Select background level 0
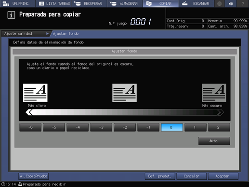Screen dimensions: 249x187 point(172,127)
